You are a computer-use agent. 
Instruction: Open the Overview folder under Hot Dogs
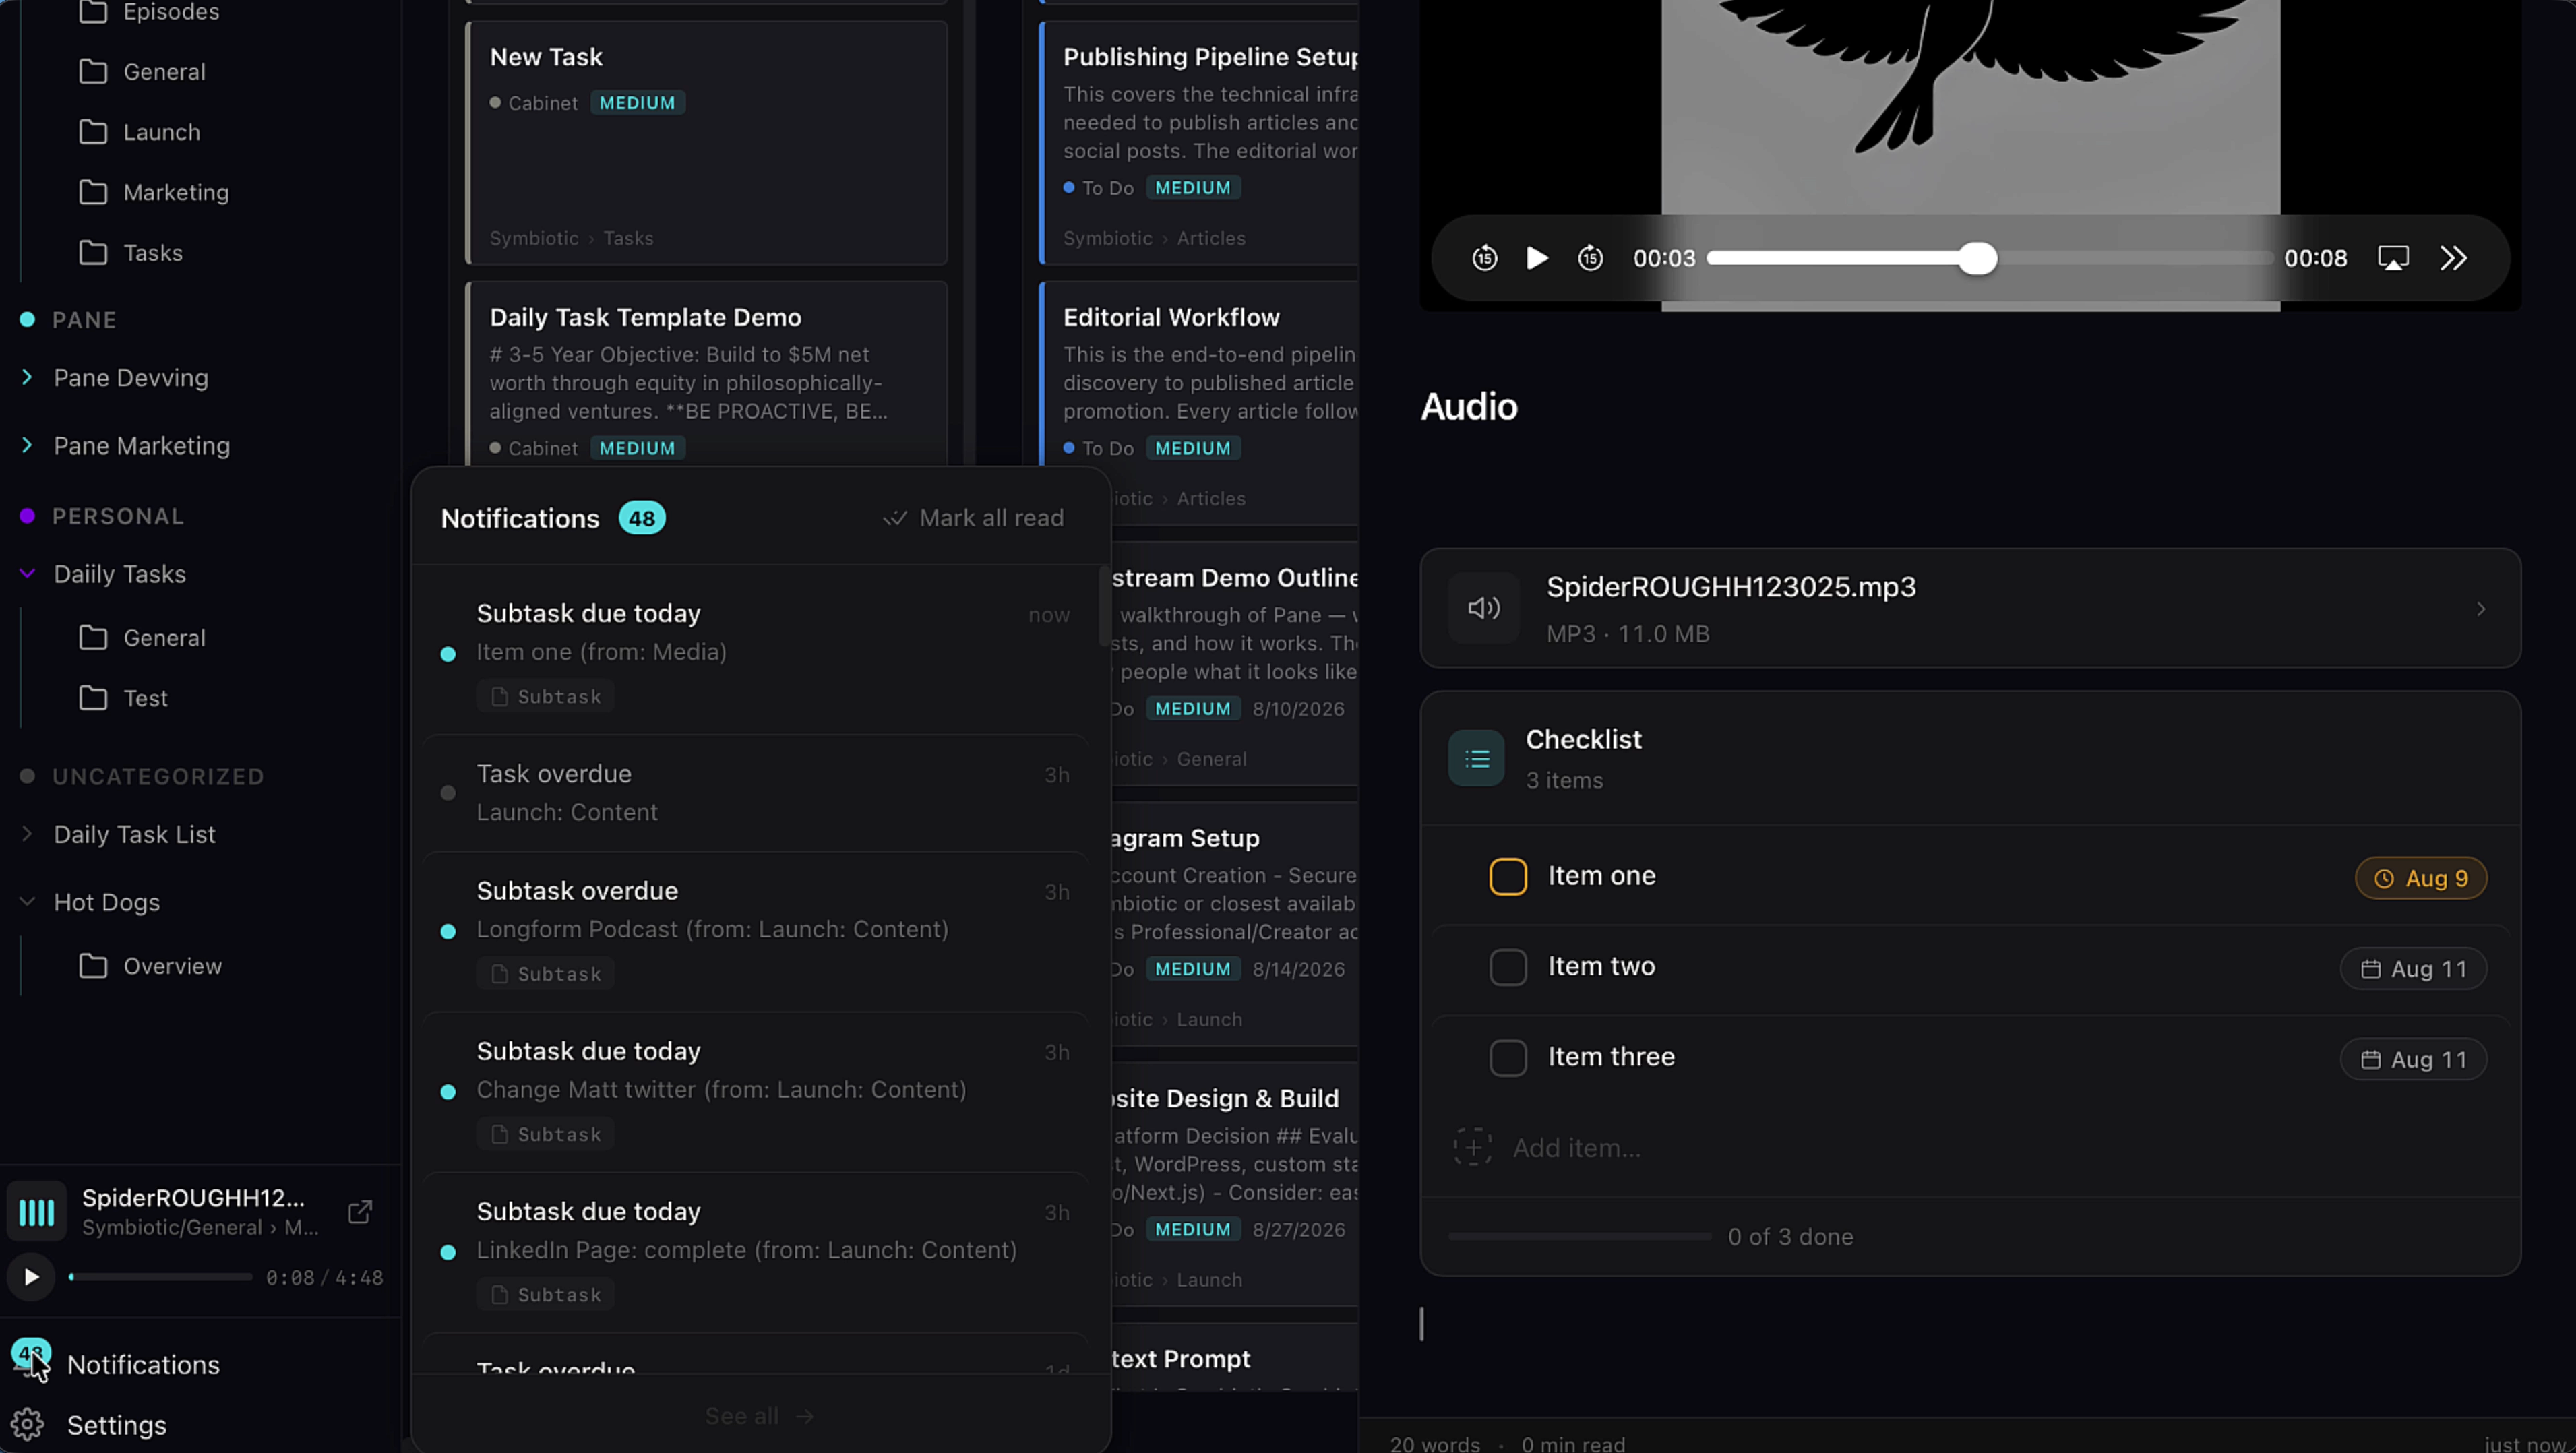tap(150, 966)
